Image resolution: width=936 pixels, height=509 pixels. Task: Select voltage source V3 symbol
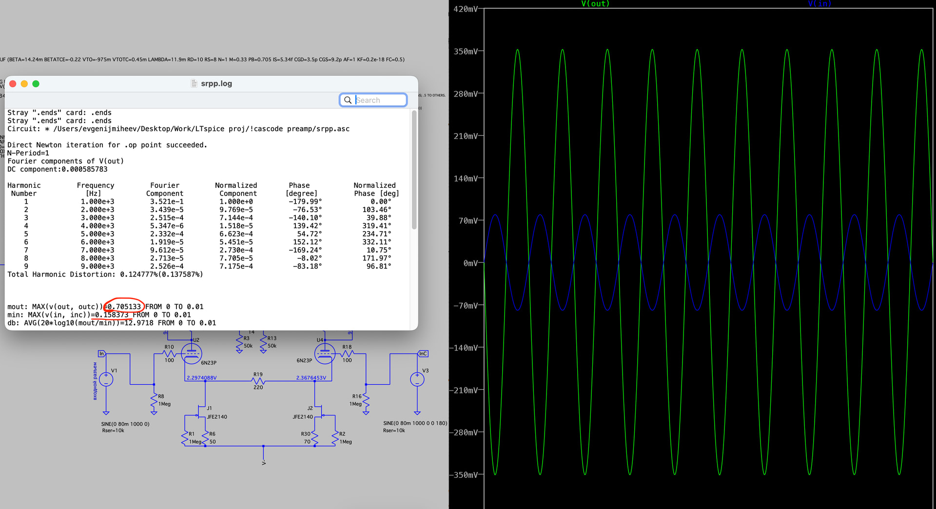click(417, 379)
